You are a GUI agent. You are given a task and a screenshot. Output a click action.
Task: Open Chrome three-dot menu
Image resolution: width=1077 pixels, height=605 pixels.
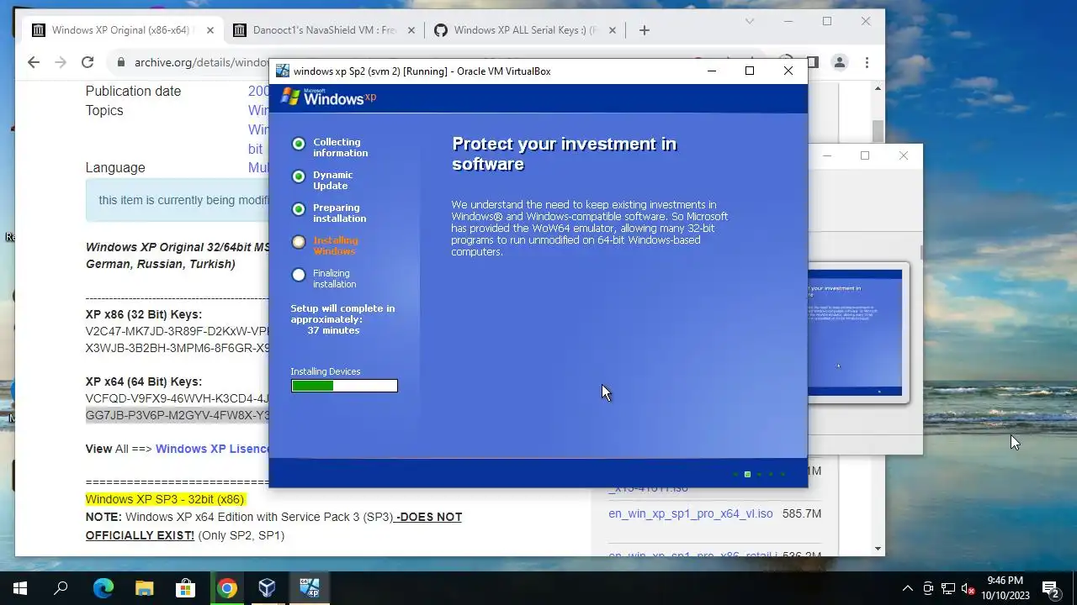[867, 62]
